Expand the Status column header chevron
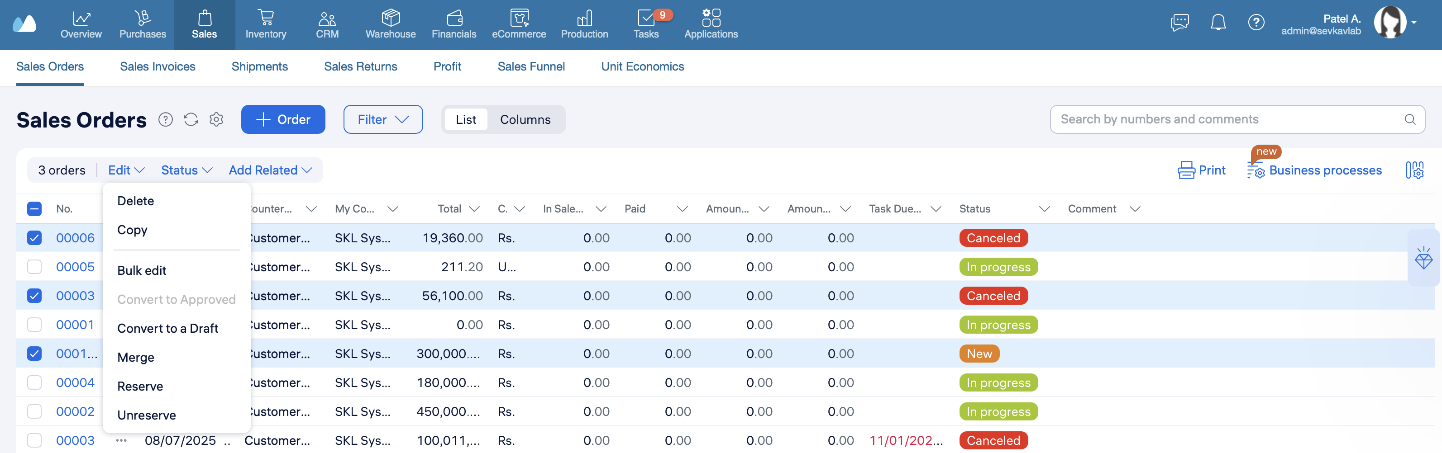Viewport: 1442px width, 453px height. [x=1044, y=209]
